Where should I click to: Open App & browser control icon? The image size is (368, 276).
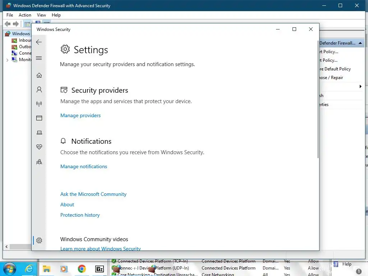click(39, 118)
